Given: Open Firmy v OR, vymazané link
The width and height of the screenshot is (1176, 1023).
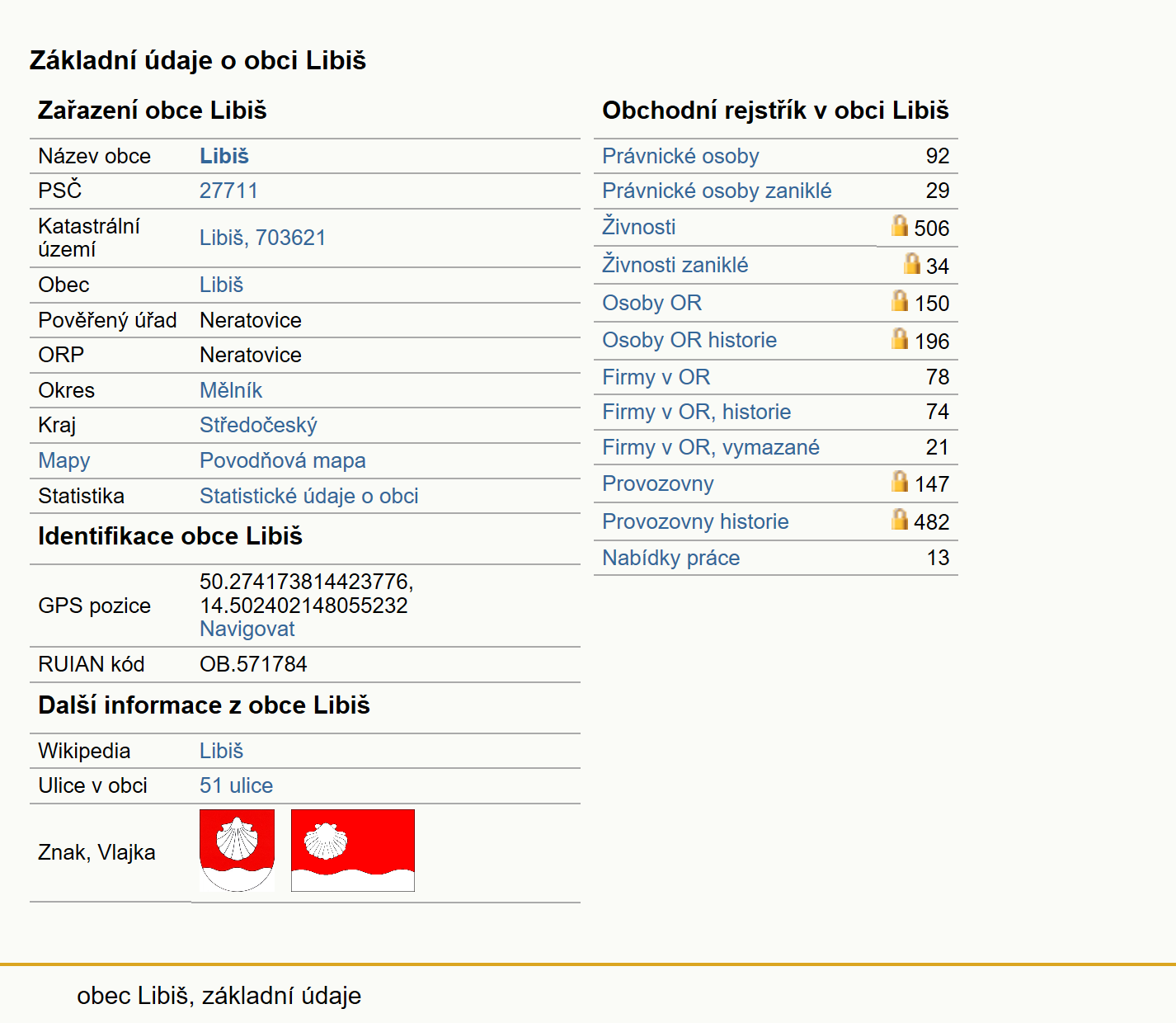Looking at the screenshot, I should pyautogui.click(x=711, y=447).
